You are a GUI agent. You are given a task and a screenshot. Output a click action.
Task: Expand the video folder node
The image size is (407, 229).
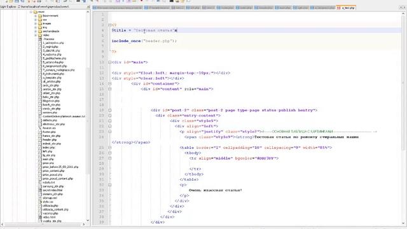36,35
